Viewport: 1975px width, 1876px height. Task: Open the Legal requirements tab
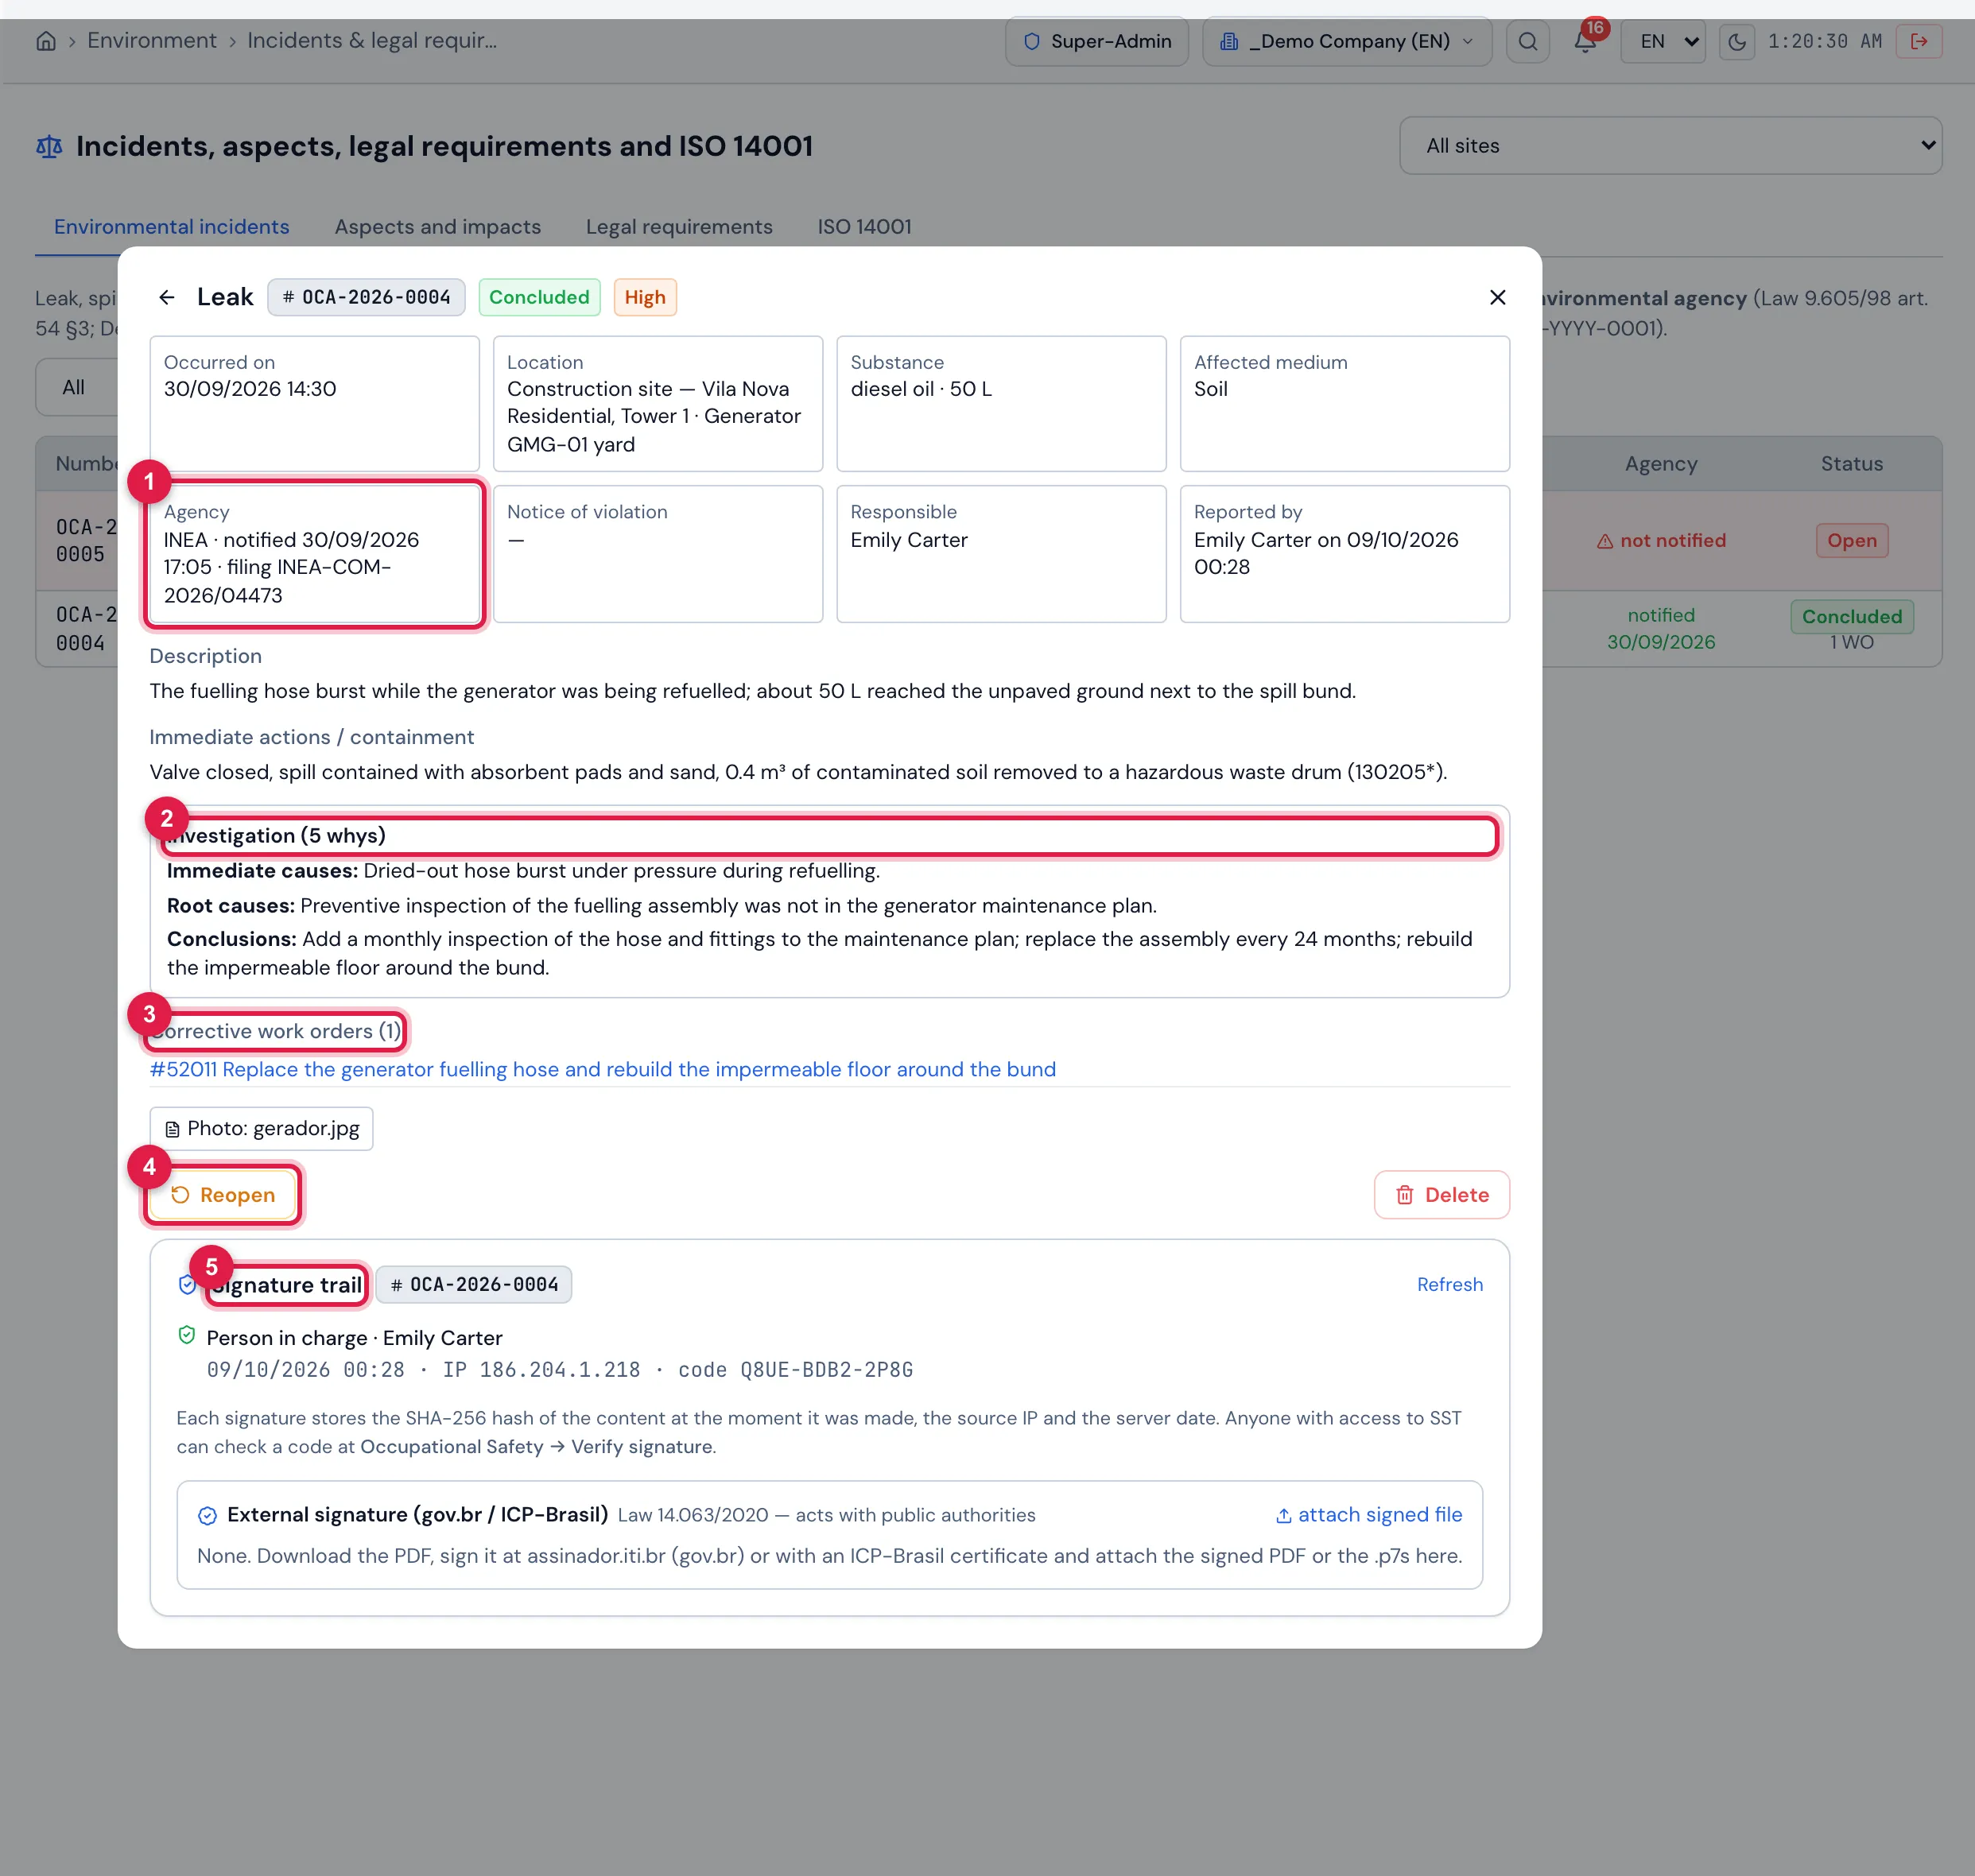(679, 227)
